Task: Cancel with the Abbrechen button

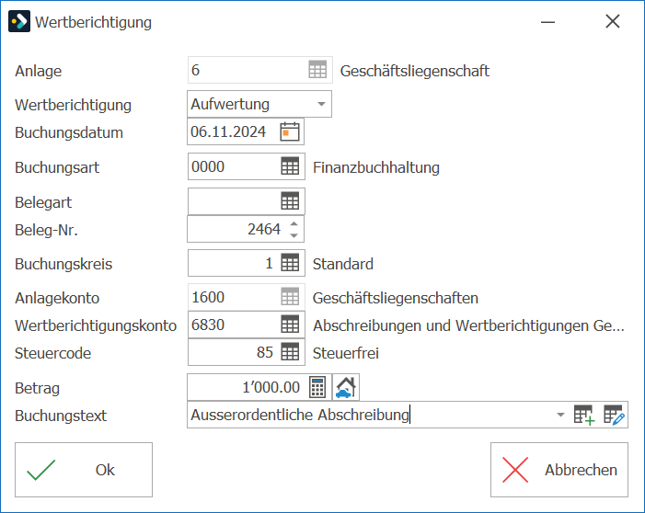Action: [x=559, y=470]
